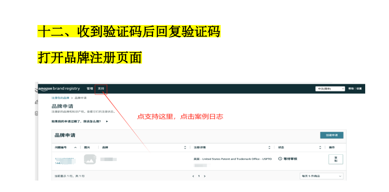This screenshot has height=192, width=389.
Task: Open the 支持 menu
Action: 101,89
